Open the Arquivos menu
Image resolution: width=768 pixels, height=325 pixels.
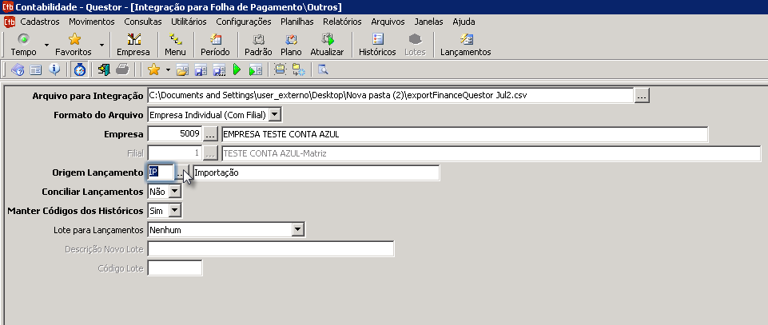coord(388,22)
